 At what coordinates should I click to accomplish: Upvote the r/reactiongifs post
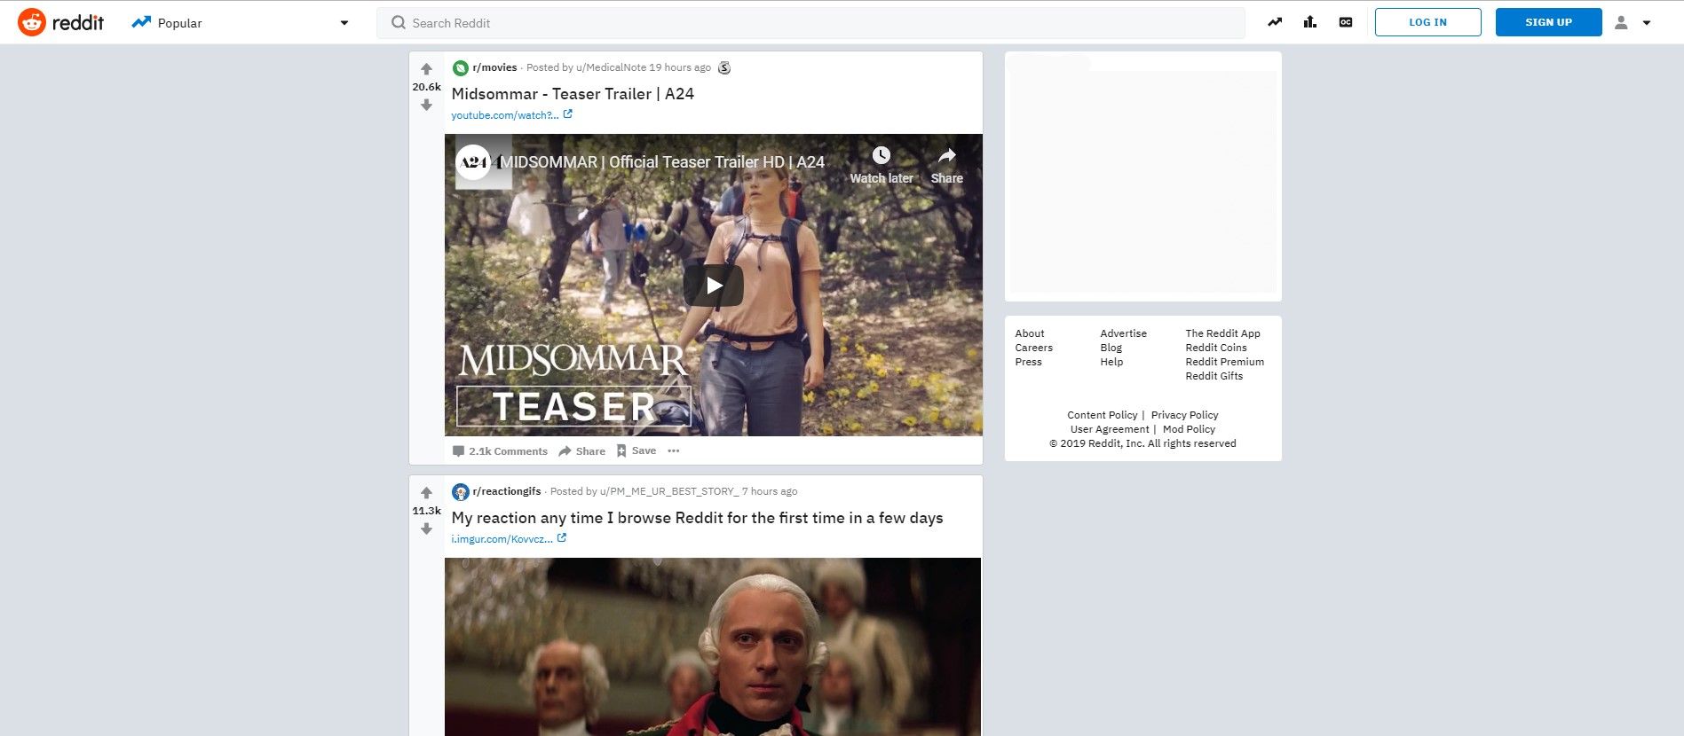(426, 493)
